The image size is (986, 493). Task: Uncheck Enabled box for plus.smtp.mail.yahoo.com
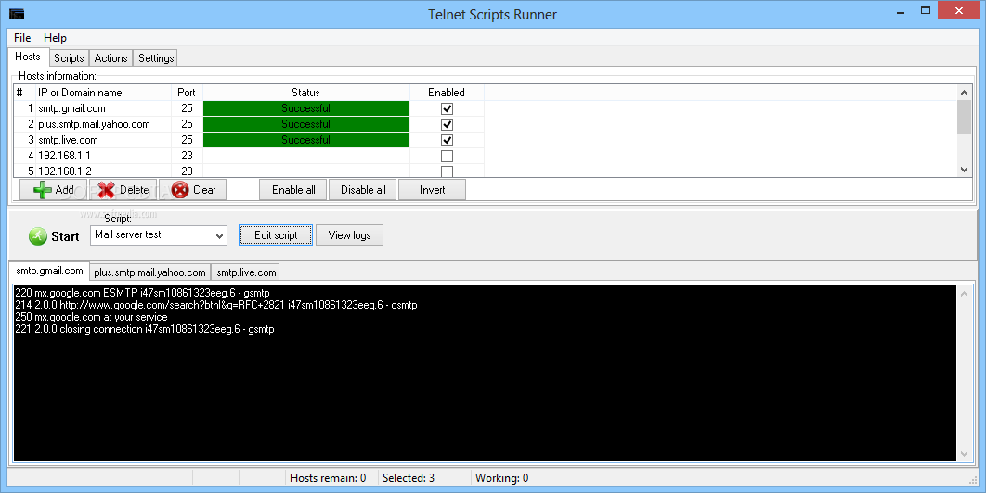(x=447, y=124)
